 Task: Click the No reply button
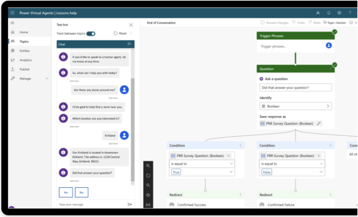(81, 192)
